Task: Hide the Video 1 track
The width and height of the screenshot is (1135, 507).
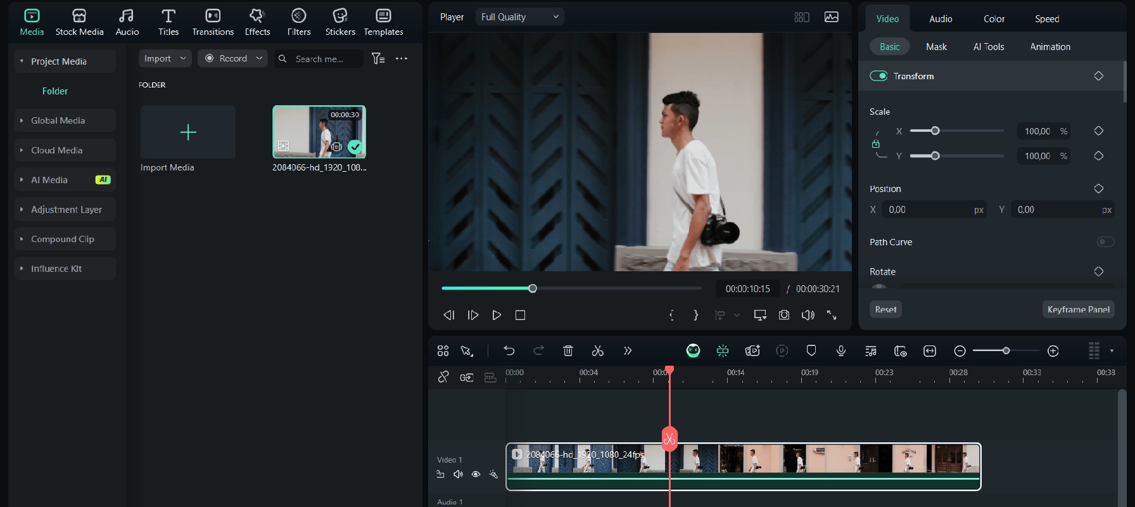Action: (476, 474)
